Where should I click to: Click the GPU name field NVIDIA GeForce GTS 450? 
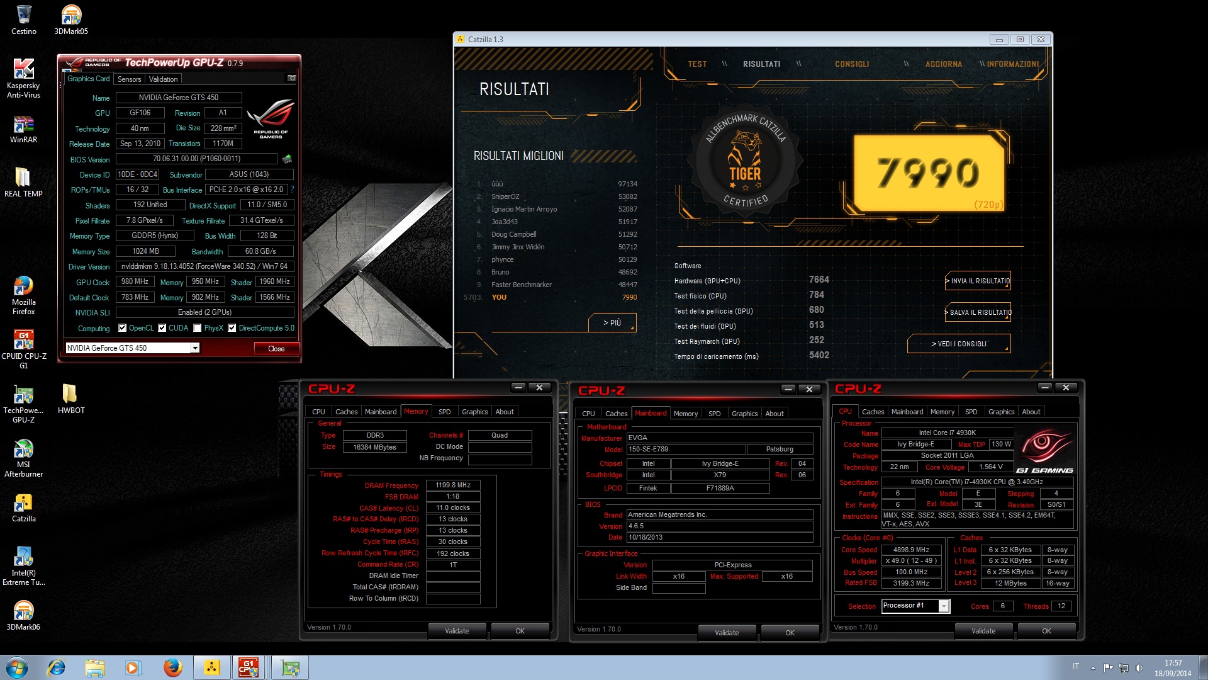tap(179, 98)
